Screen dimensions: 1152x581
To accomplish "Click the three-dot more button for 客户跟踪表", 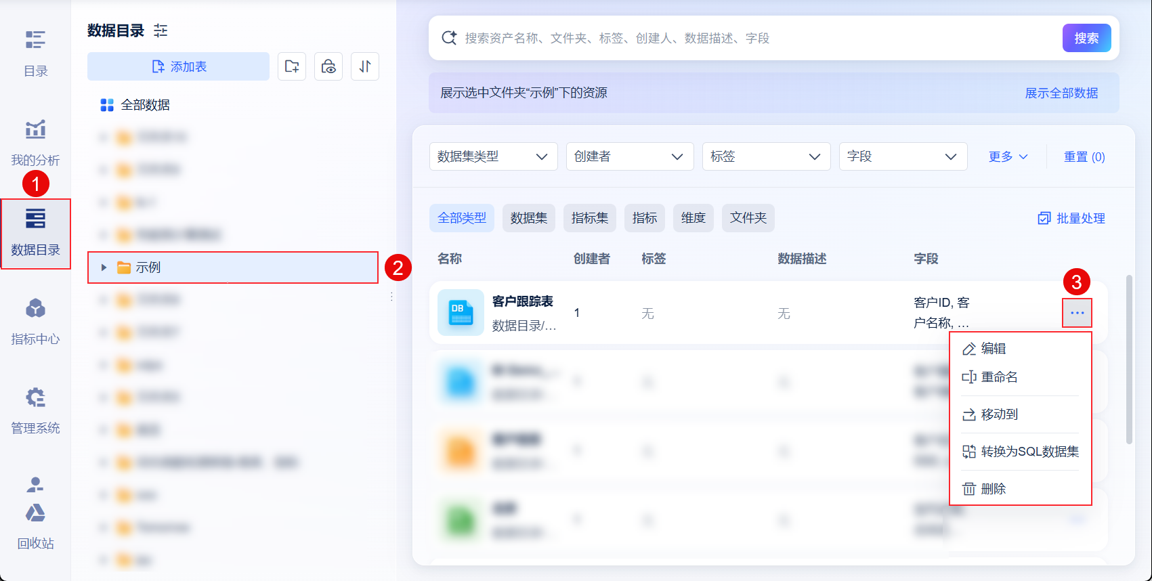I will point(1077,313).
